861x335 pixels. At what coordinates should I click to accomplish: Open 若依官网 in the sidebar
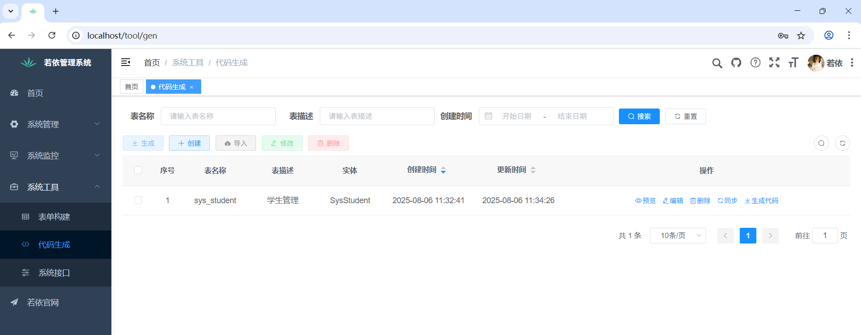coord(56,302)
